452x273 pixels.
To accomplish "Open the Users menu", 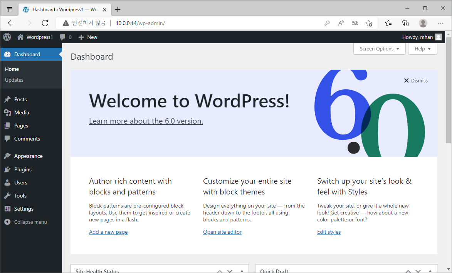I will pos(31,183).
